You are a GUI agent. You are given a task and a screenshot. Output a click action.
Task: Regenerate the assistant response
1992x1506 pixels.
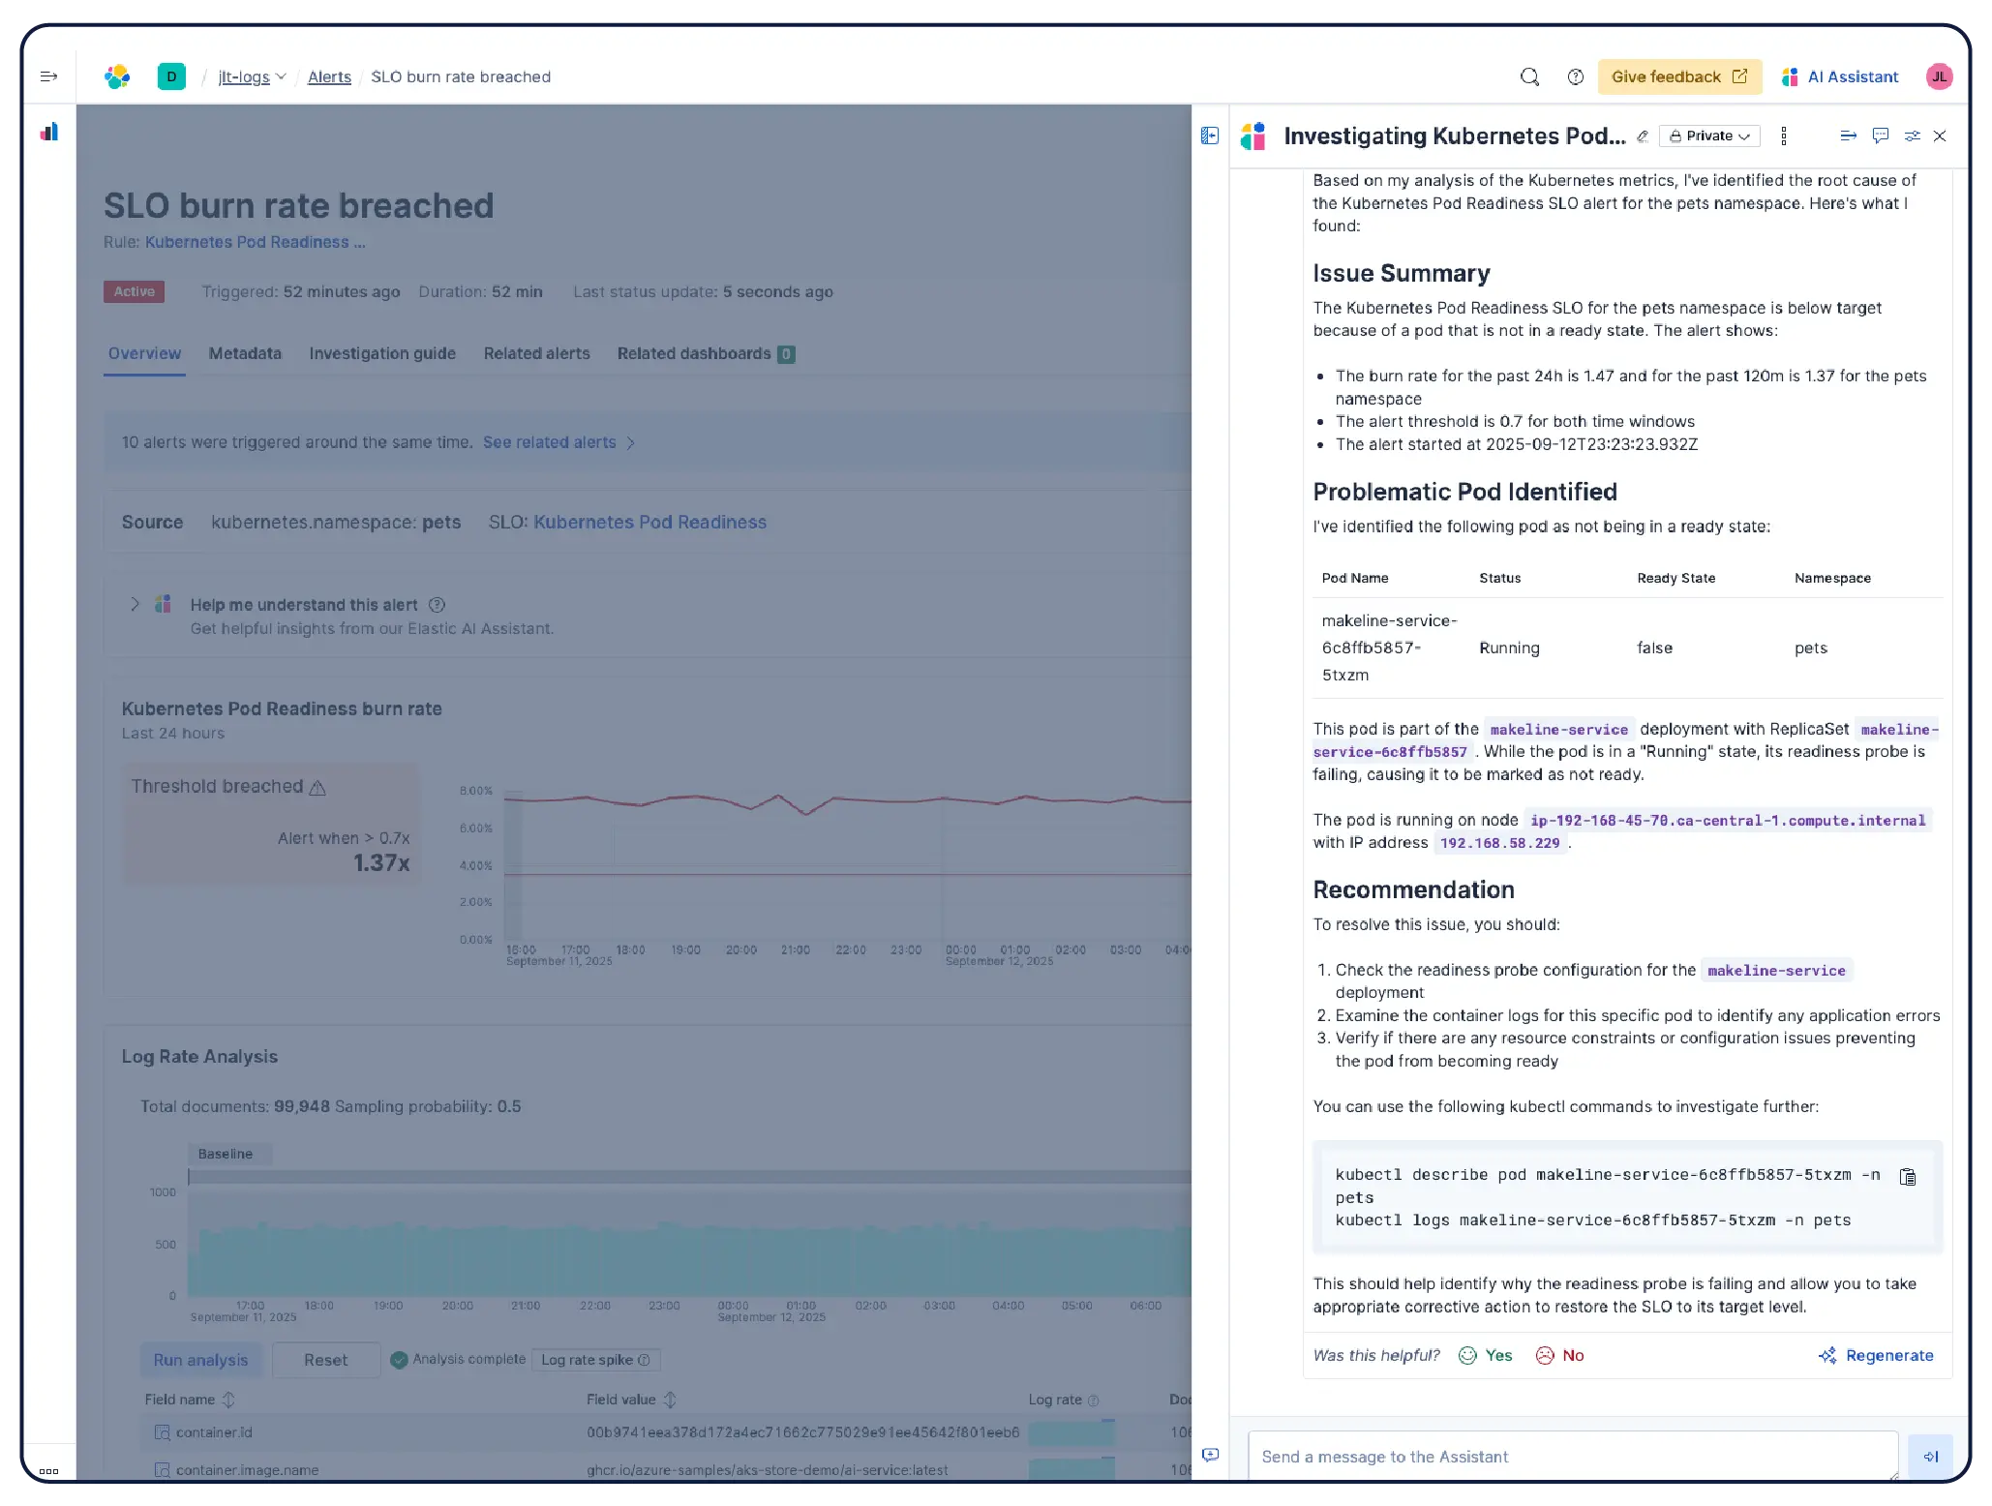(x=1887, y=1355)
